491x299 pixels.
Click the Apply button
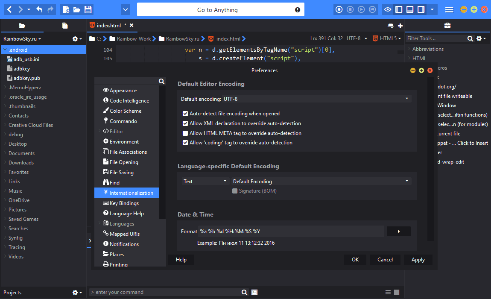418,260
